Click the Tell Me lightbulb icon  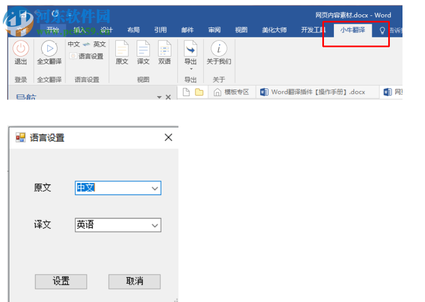382,30
